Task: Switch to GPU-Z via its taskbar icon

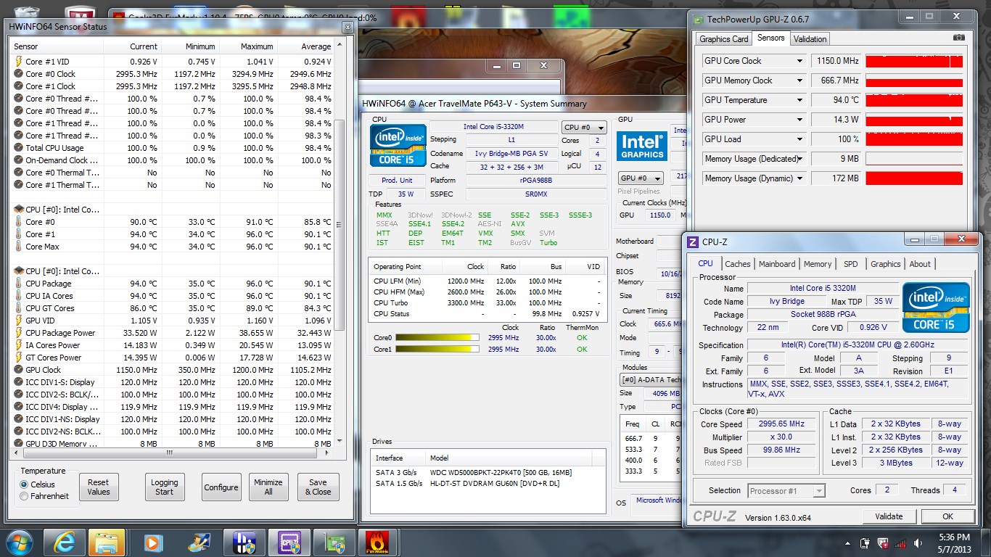Action: pos(334,542)
